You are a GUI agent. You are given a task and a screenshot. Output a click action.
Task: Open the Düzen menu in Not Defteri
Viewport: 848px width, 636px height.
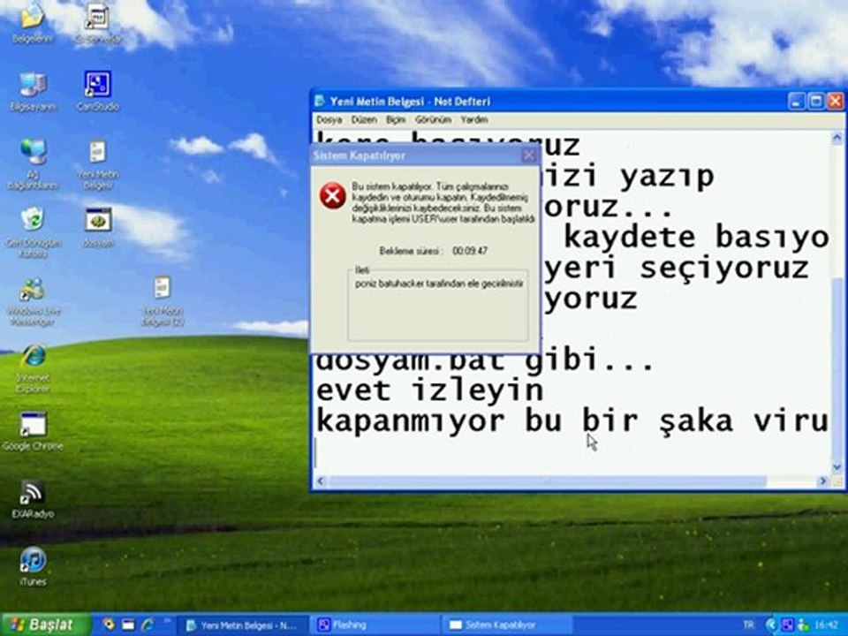click(x=363, y=119)
